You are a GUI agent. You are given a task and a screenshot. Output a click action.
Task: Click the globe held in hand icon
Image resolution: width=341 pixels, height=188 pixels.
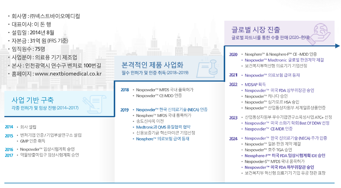[x=319, y=34]
